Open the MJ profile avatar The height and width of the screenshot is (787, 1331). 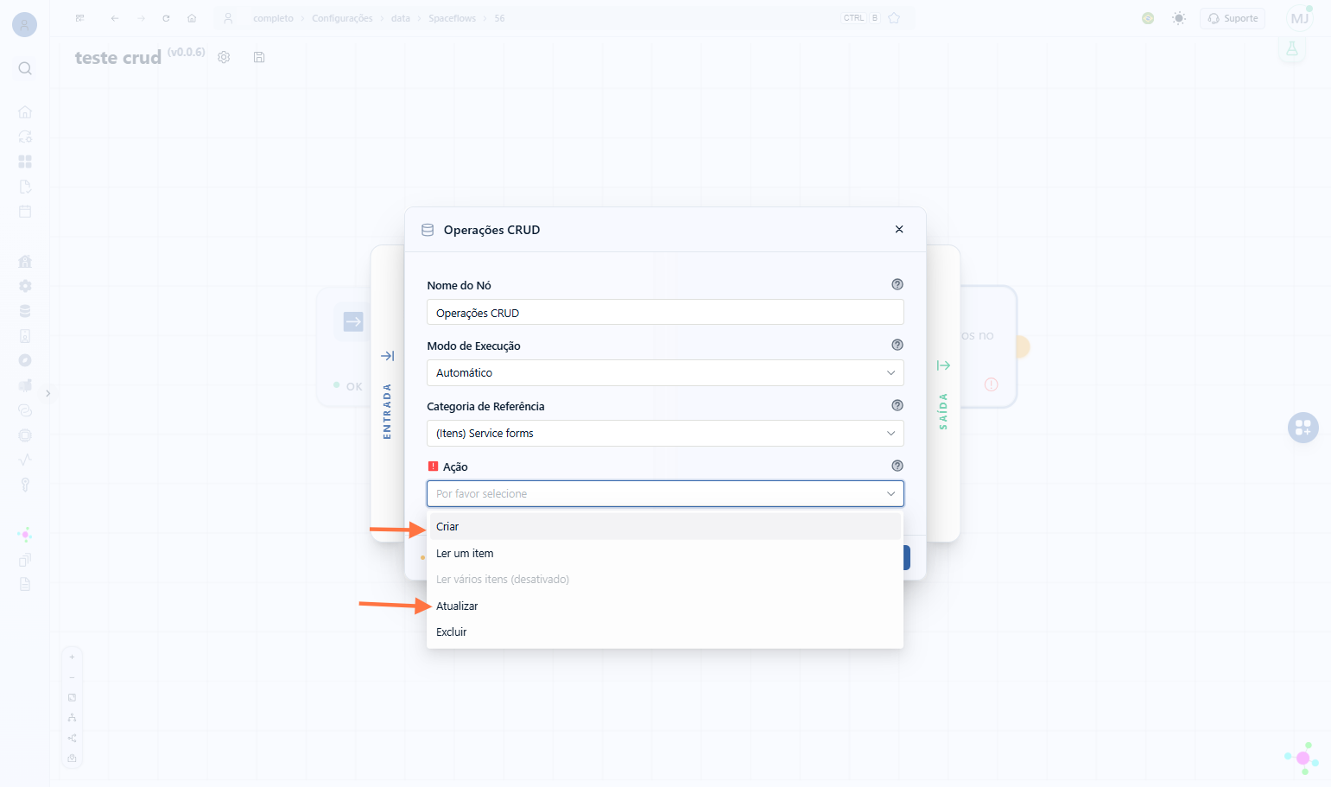point(1300,18)
